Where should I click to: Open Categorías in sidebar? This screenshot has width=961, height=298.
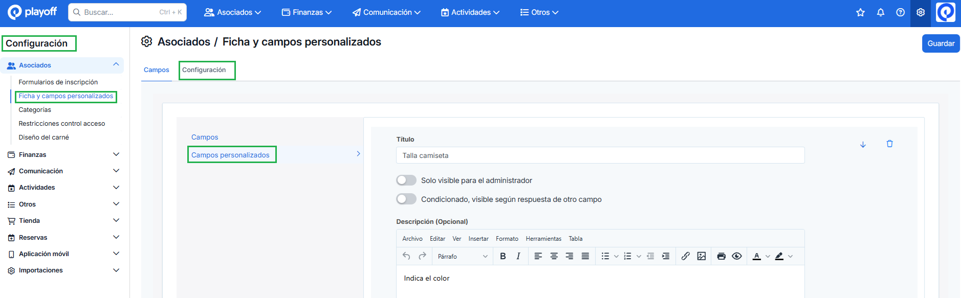(x=35, y=110)
